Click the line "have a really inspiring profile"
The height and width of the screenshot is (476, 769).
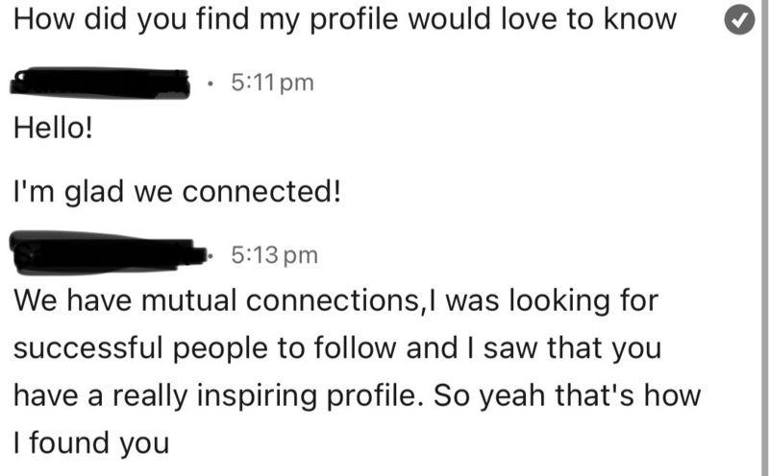pyautogui.click(x=357, y=395)
